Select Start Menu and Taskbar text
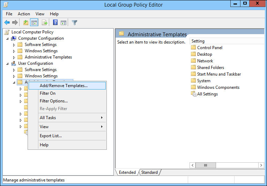Screen dimensions: 267x186 click(219, 74)
